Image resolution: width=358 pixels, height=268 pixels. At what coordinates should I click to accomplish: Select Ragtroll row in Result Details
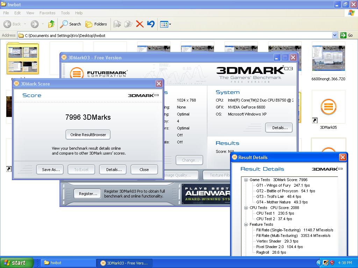(271, 252)
